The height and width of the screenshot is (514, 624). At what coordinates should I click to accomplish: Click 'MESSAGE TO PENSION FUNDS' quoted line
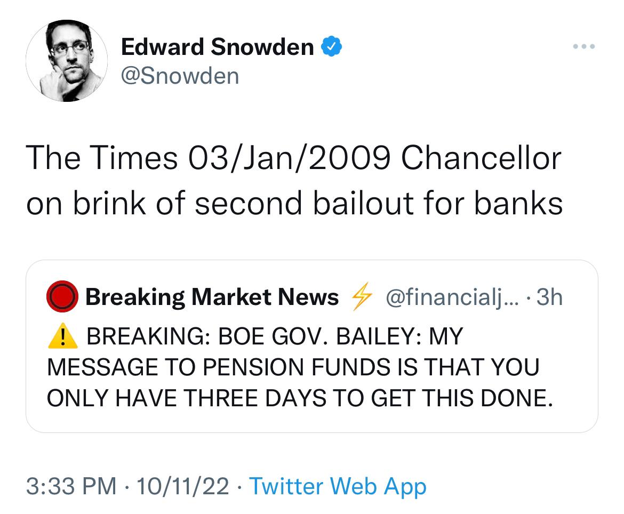(293, 367)
